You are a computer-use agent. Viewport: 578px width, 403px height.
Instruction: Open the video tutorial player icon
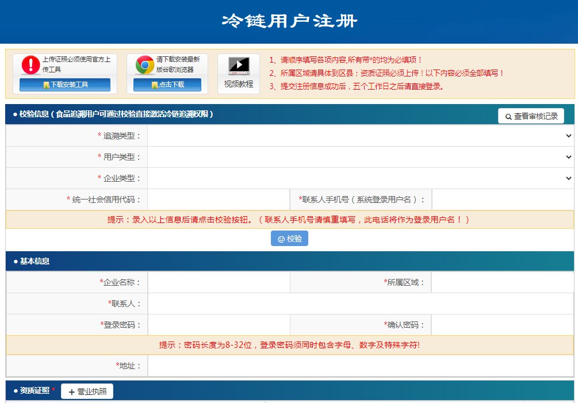[x=239, y=66]
